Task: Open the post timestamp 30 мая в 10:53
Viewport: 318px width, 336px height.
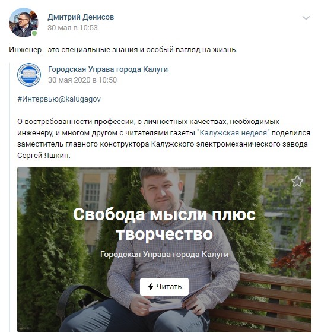Action: (72, 28)
